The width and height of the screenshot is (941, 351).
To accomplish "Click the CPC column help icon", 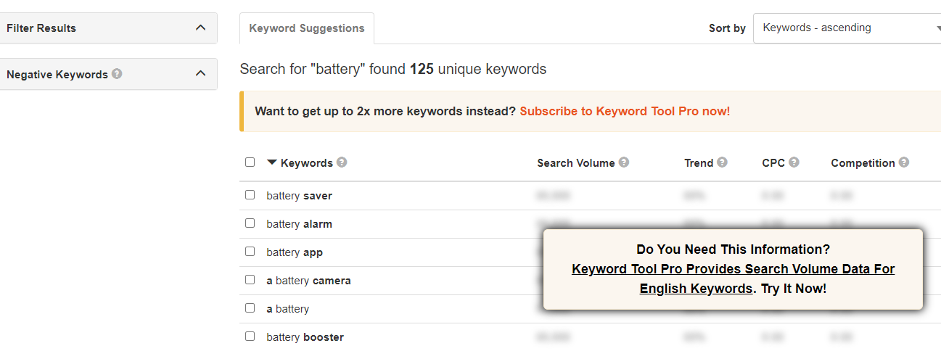I will point(794,162).
